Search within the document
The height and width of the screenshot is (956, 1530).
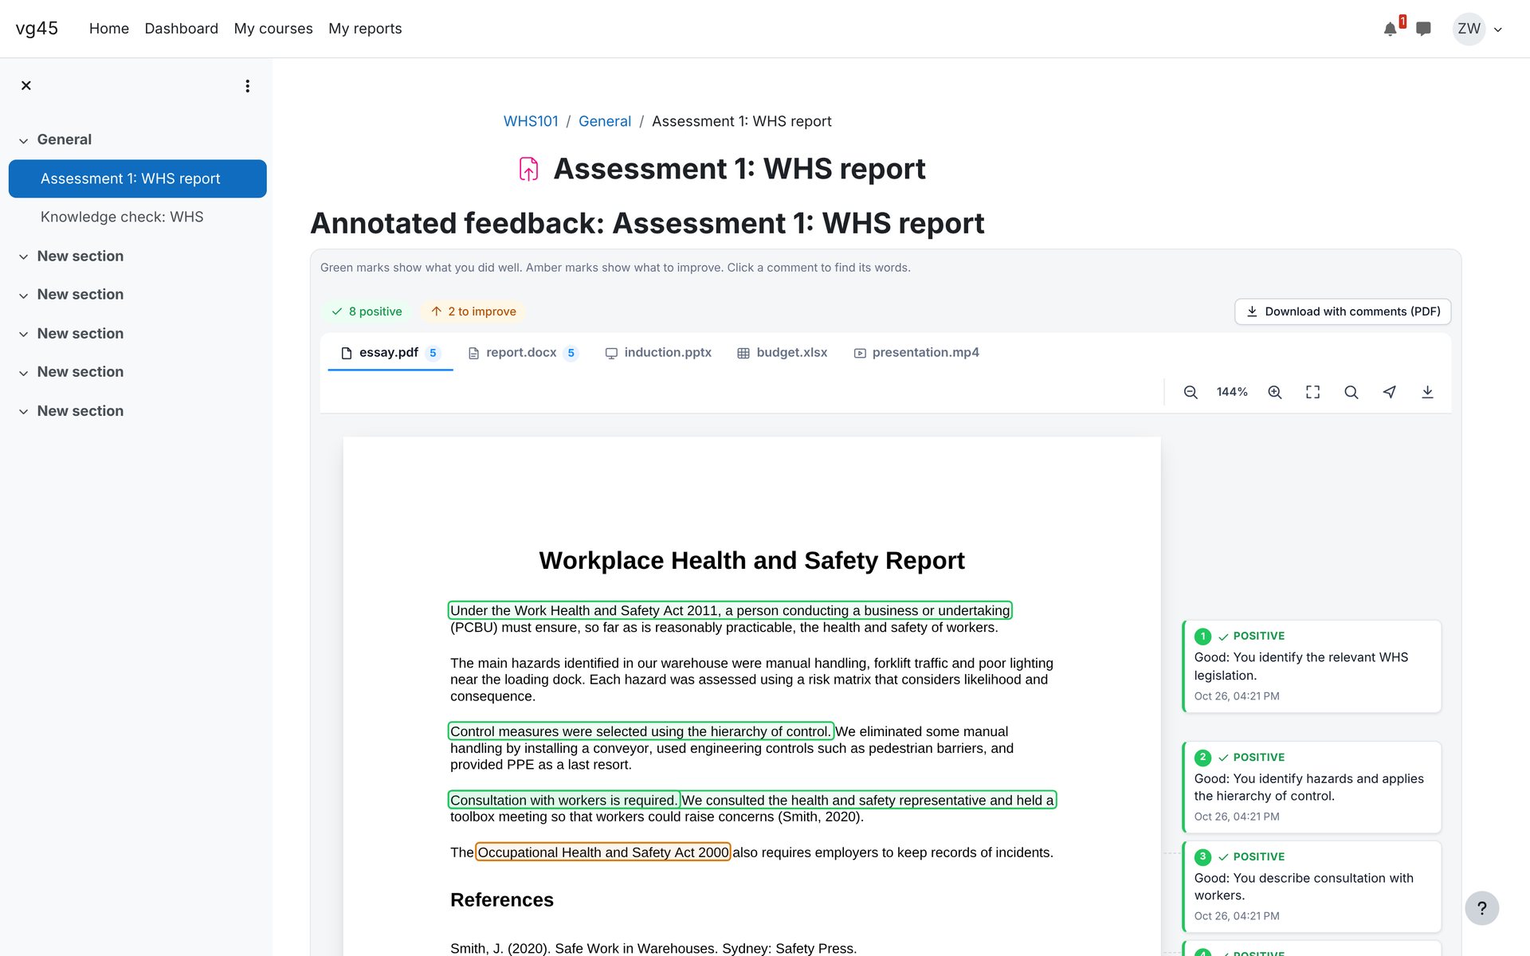pyautogui.click(x=1351, y=392)
